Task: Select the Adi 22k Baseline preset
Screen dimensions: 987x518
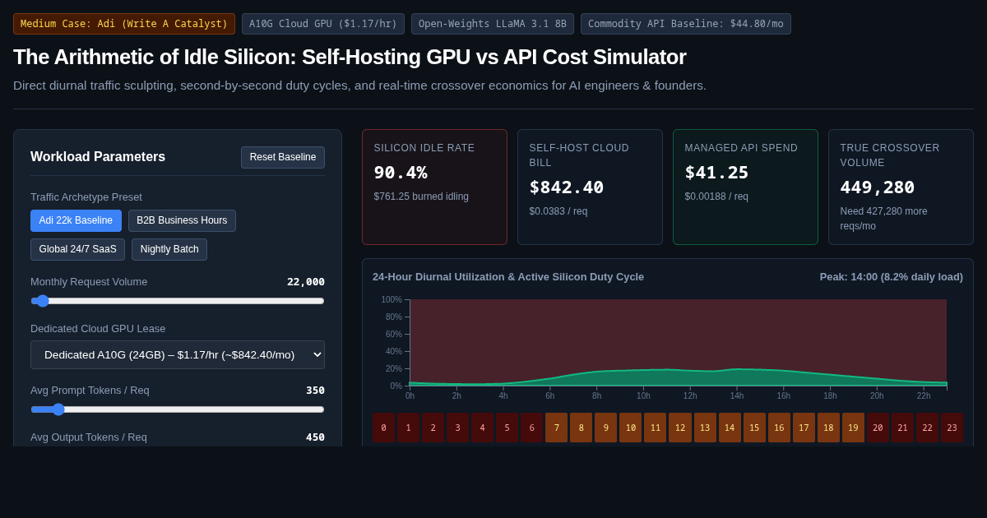Action: coord(76,220)
